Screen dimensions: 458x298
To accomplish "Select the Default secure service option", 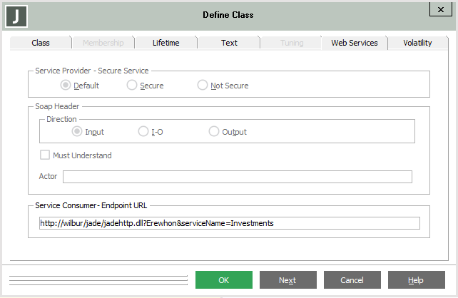I will [66, 86].
